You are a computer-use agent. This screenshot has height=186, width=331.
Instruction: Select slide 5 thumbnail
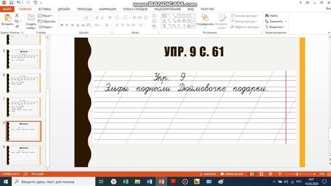(24, 59)
